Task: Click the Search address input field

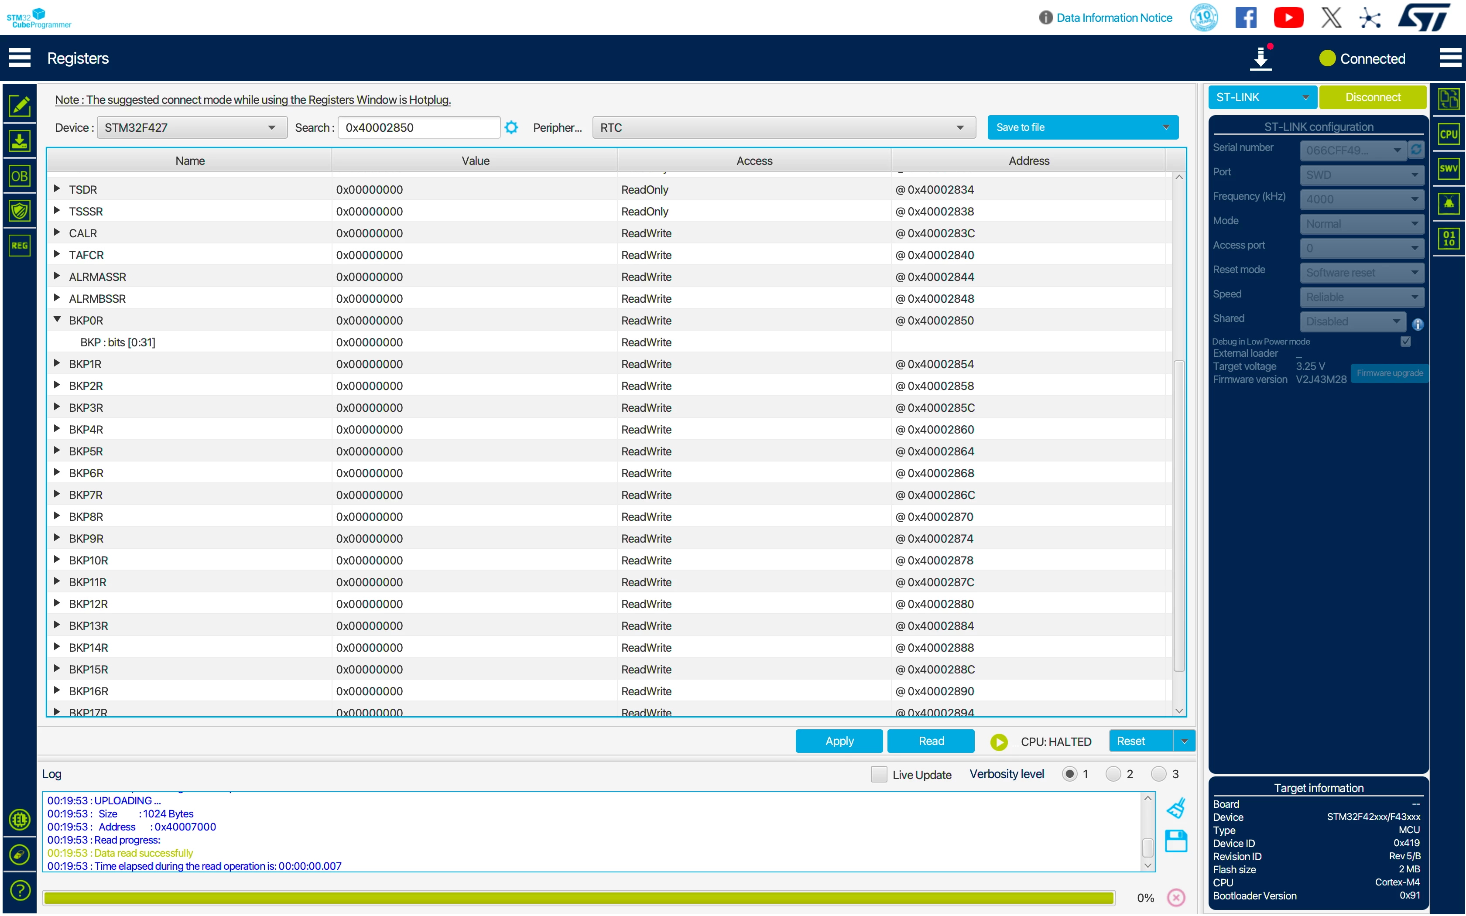Action: point(418,127)
